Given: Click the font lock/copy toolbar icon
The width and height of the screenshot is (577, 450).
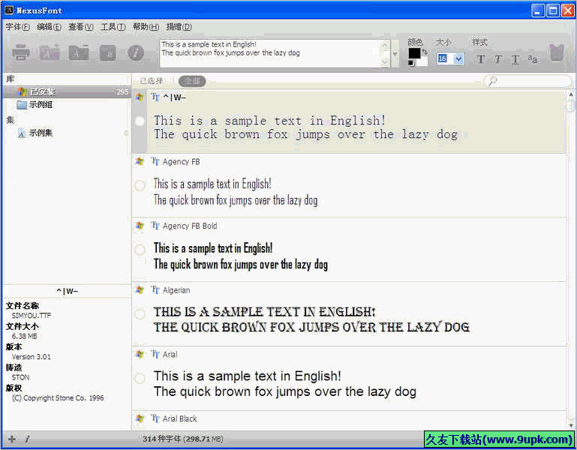Looking at the screenshot, I should (108, 53).
